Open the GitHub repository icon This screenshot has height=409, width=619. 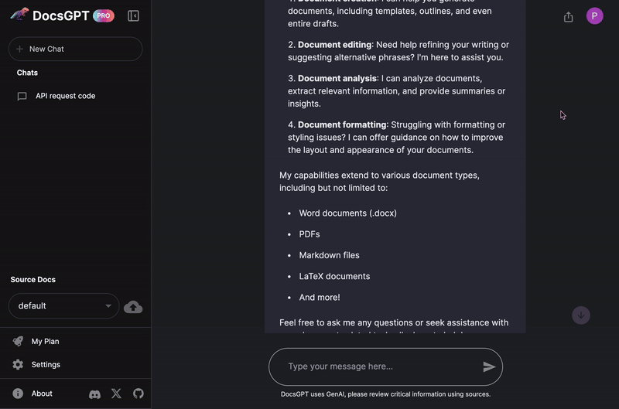139,394
